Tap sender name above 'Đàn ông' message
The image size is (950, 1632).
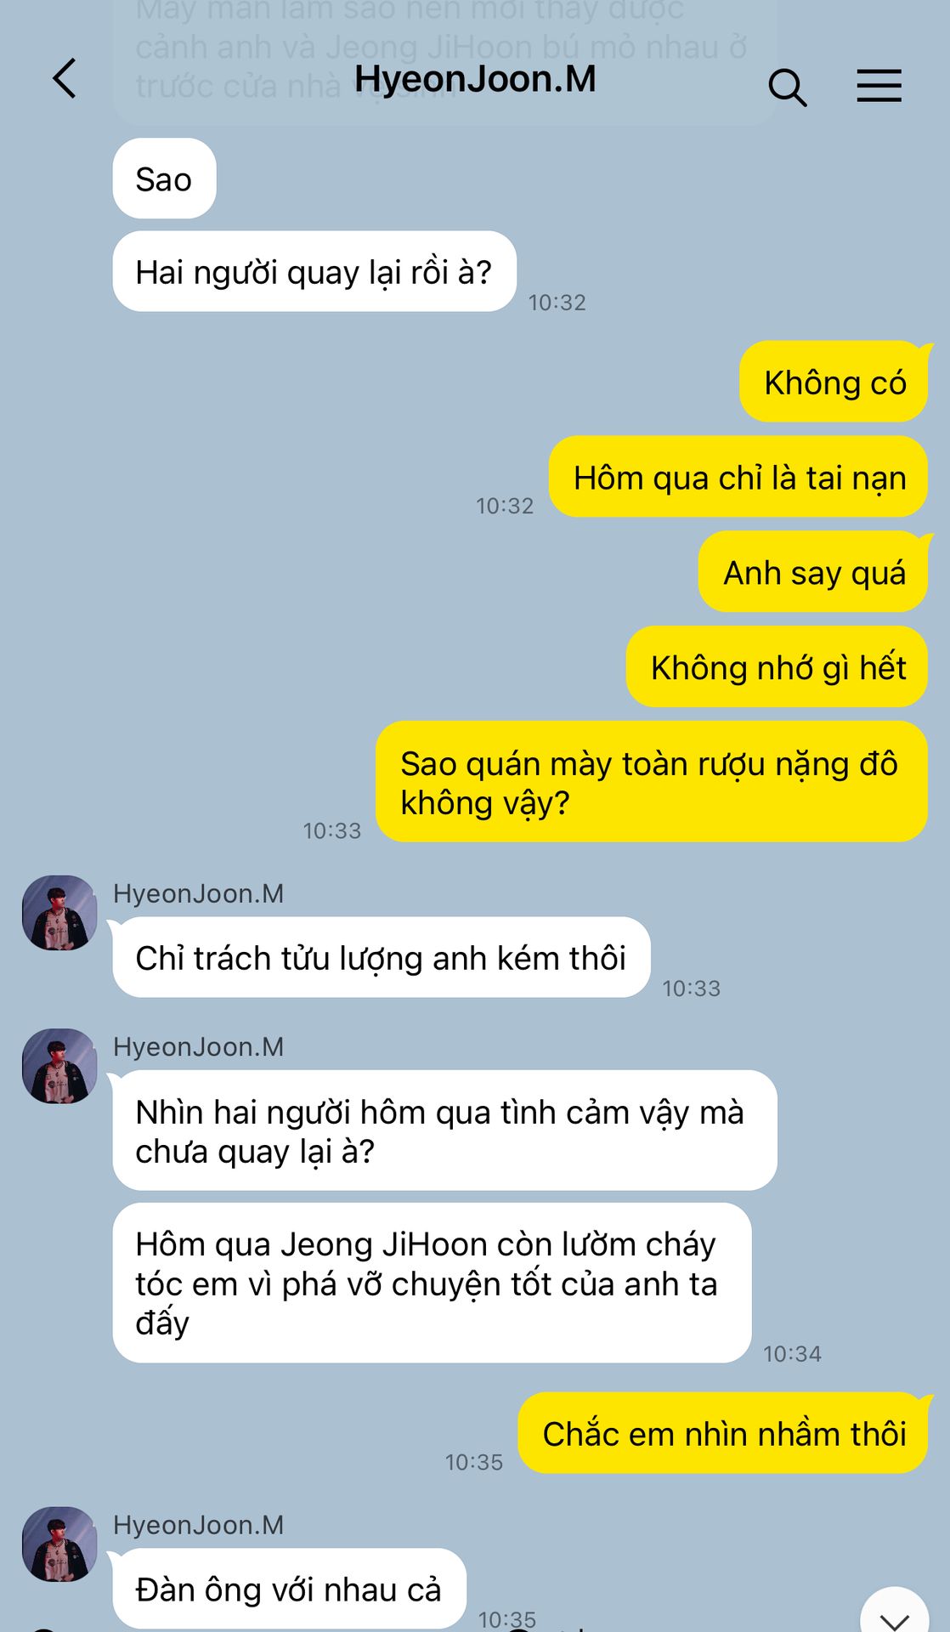pyautogui.click(x=198, y=1525)
